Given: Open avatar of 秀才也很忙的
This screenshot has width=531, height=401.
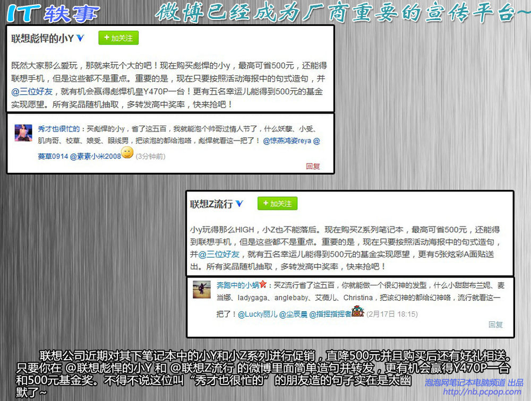Looking at the screenshot, I should point(23,133).
